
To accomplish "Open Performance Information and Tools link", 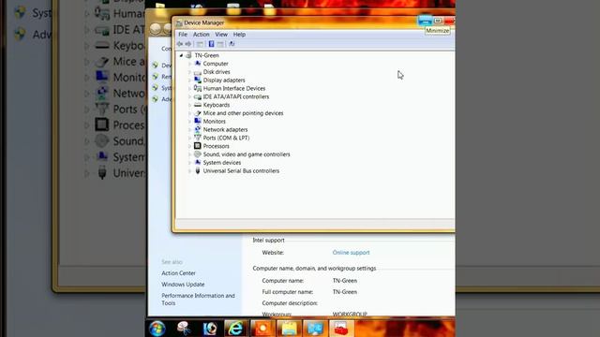I will pos(198,300).
